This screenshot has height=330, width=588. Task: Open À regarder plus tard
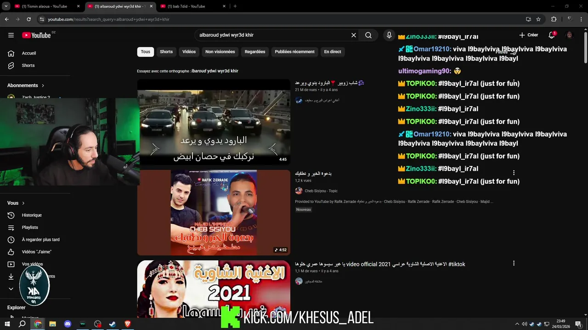click(40, 240)
